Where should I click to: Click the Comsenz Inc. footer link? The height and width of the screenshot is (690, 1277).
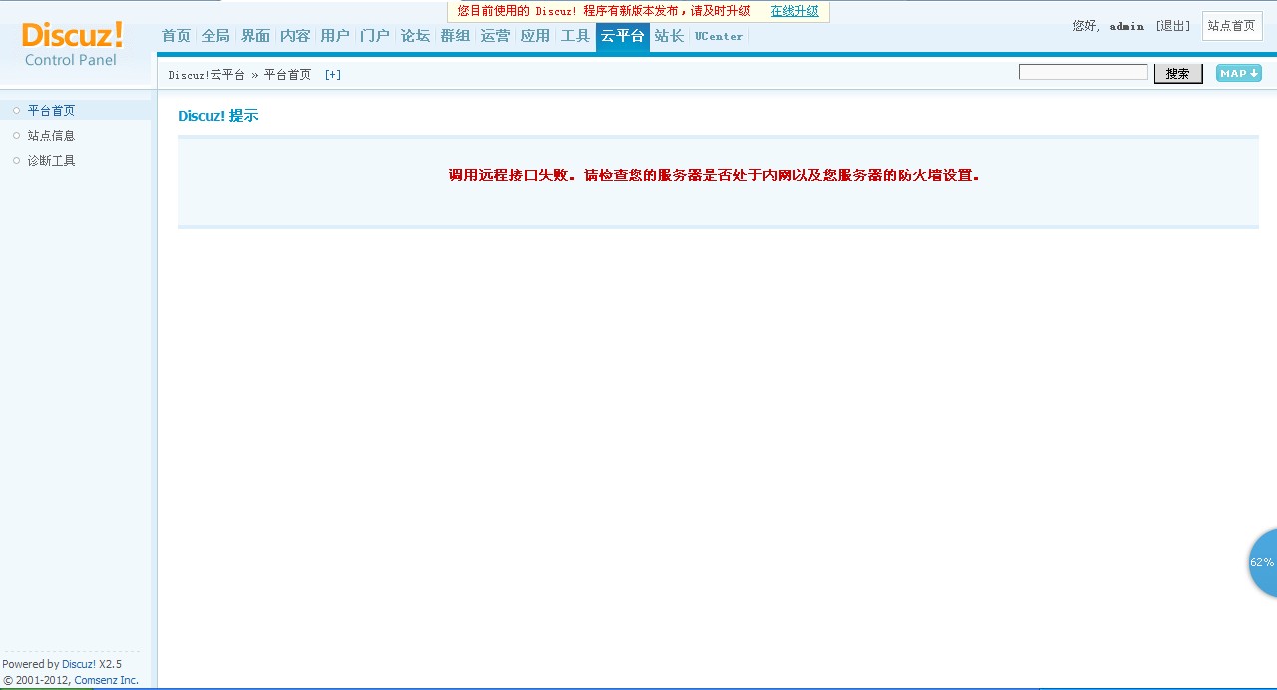107,680
